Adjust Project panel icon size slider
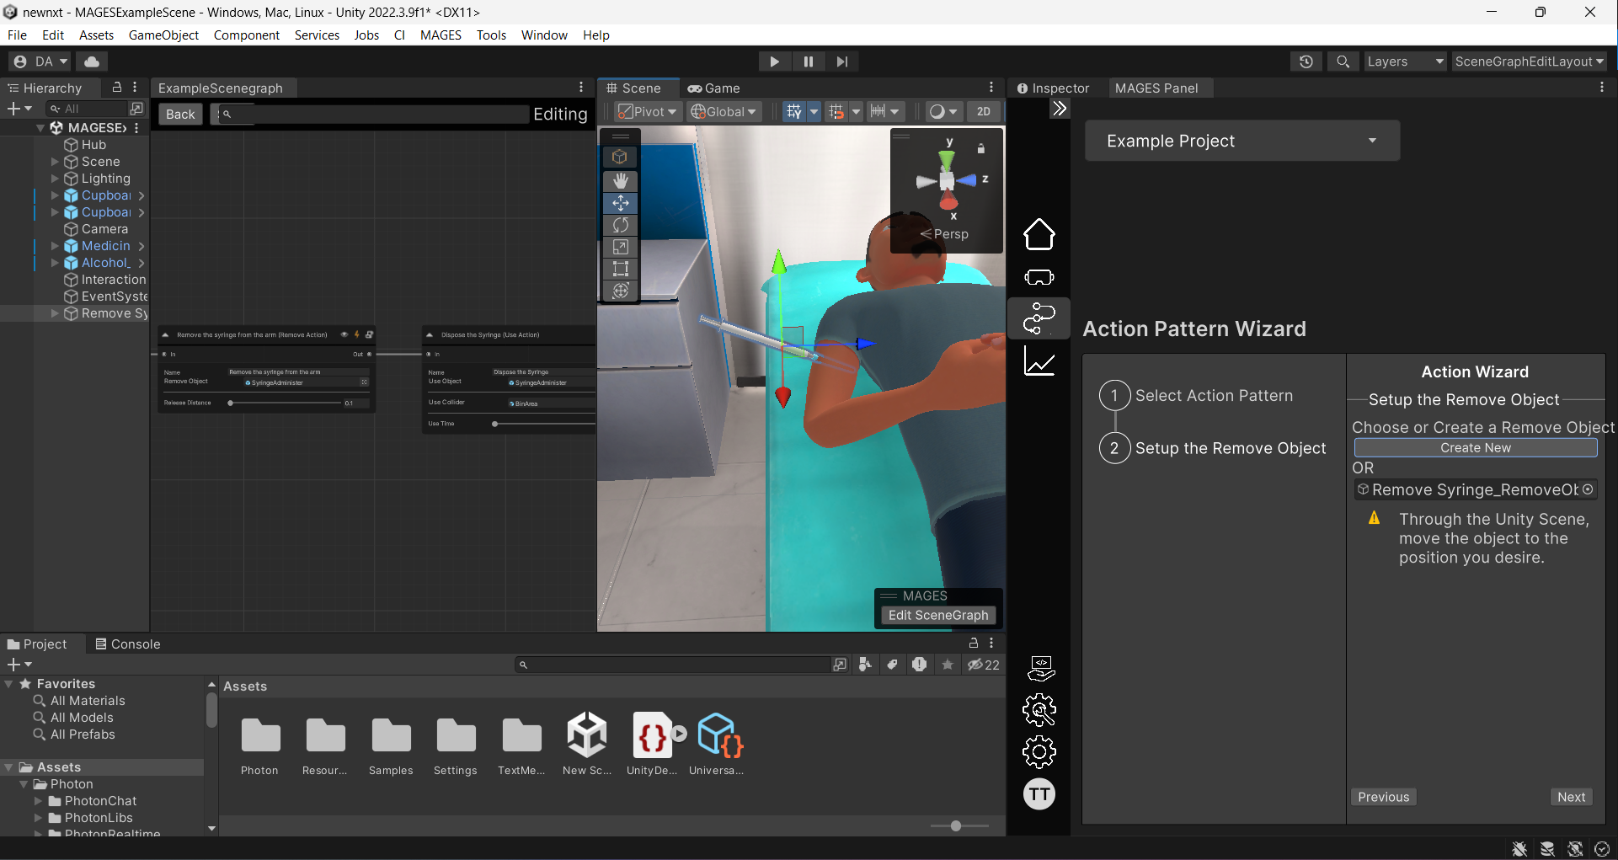Viewport: 1618px width, 860px height. [x=960, y=825]
